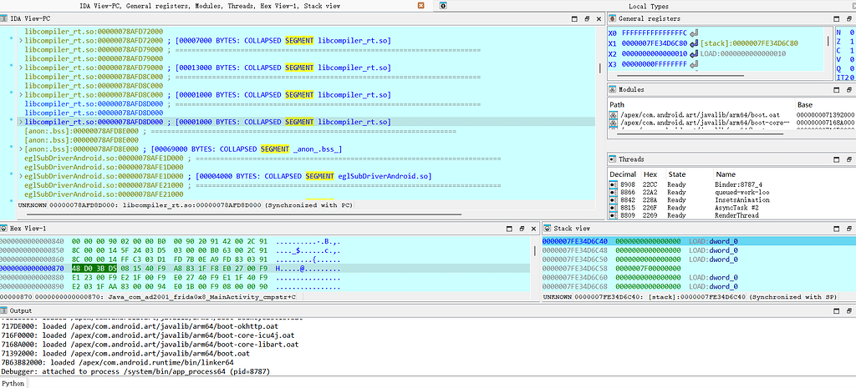Click the N flag value
856x388 pixels.
click(852, 33)
